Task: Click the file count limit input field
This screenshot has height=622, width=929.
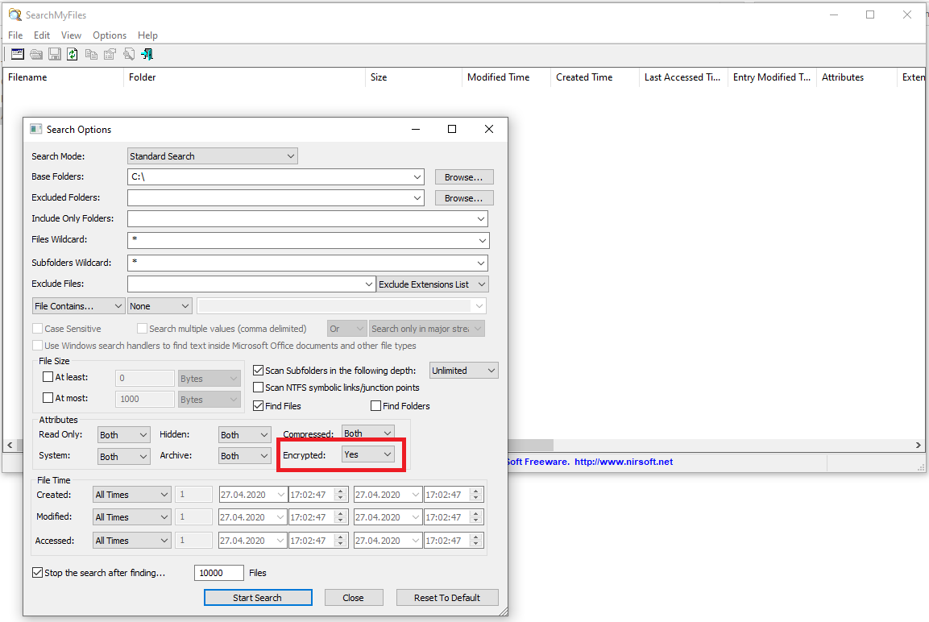Action: pyautogui.click(x=218, y=573)
